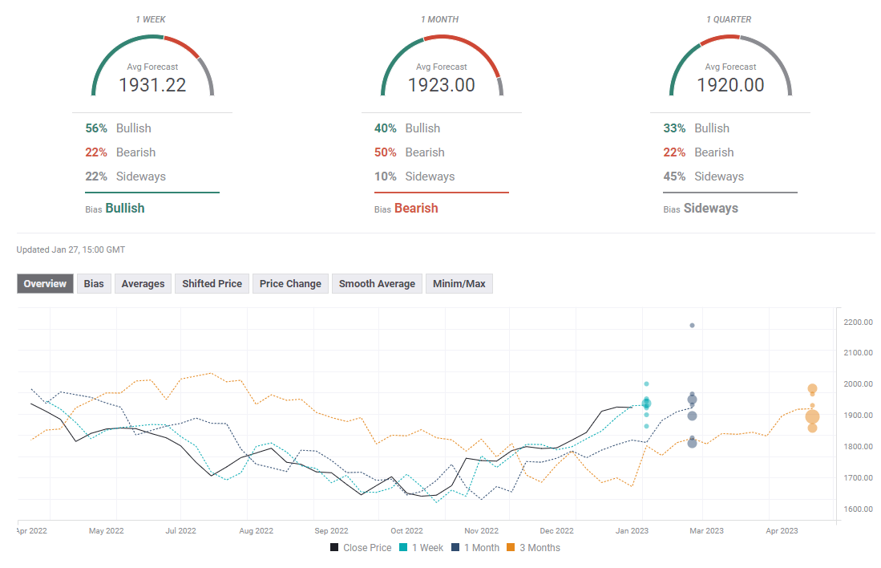Image resolution: width=881 pixels, height=568 pixels.
Task: Click the largest teal 1 Week forecast bubble
Action: [x=646, y=404]
